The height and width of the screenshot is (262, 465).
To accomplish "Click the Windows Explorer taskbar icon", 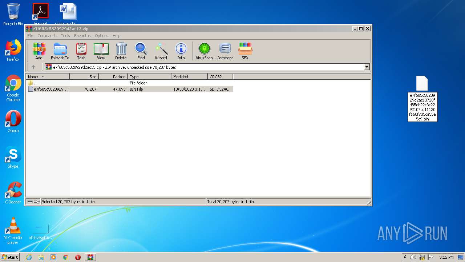I will pos(41,257).
